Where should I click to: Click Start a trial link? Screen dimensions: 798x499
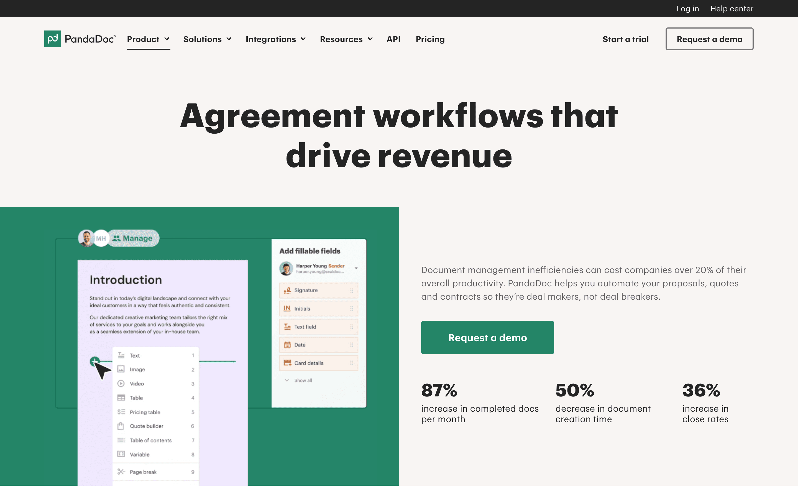point(626,39)
